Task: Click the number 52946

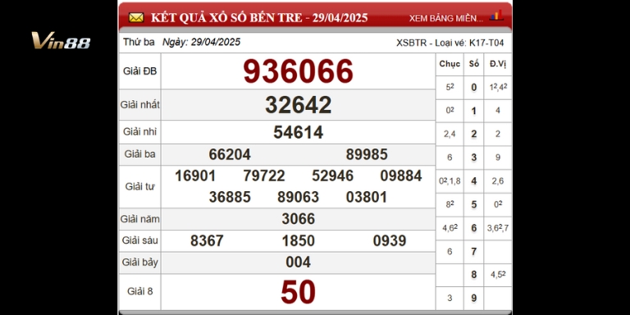Action: 333,176
